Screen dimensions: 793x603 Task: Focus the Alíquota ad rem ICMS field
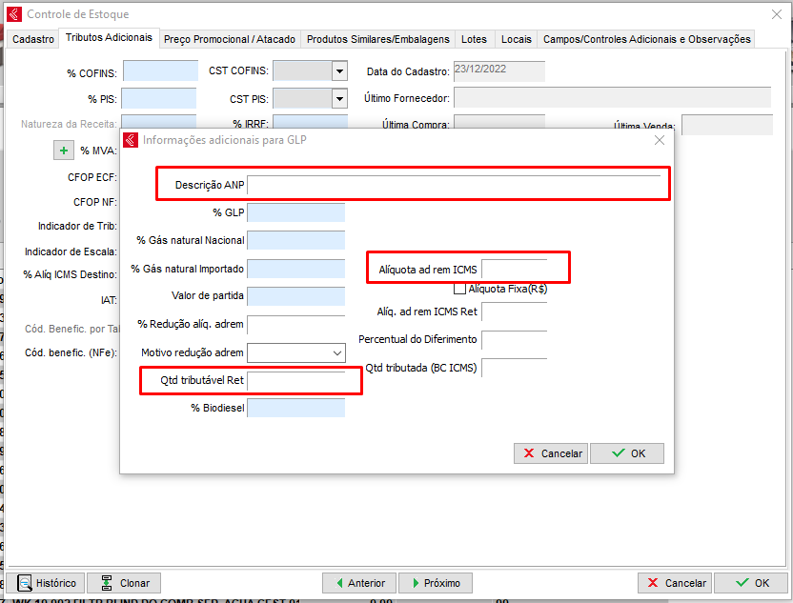[514, 270]
